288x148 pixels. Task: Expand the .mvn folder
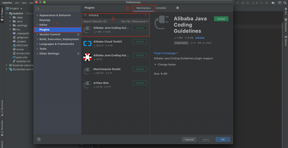pos(10,21)
